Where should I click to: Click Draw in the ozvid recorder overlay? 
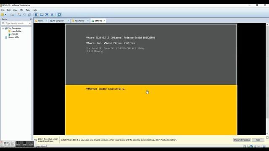[x=31, y=143]
